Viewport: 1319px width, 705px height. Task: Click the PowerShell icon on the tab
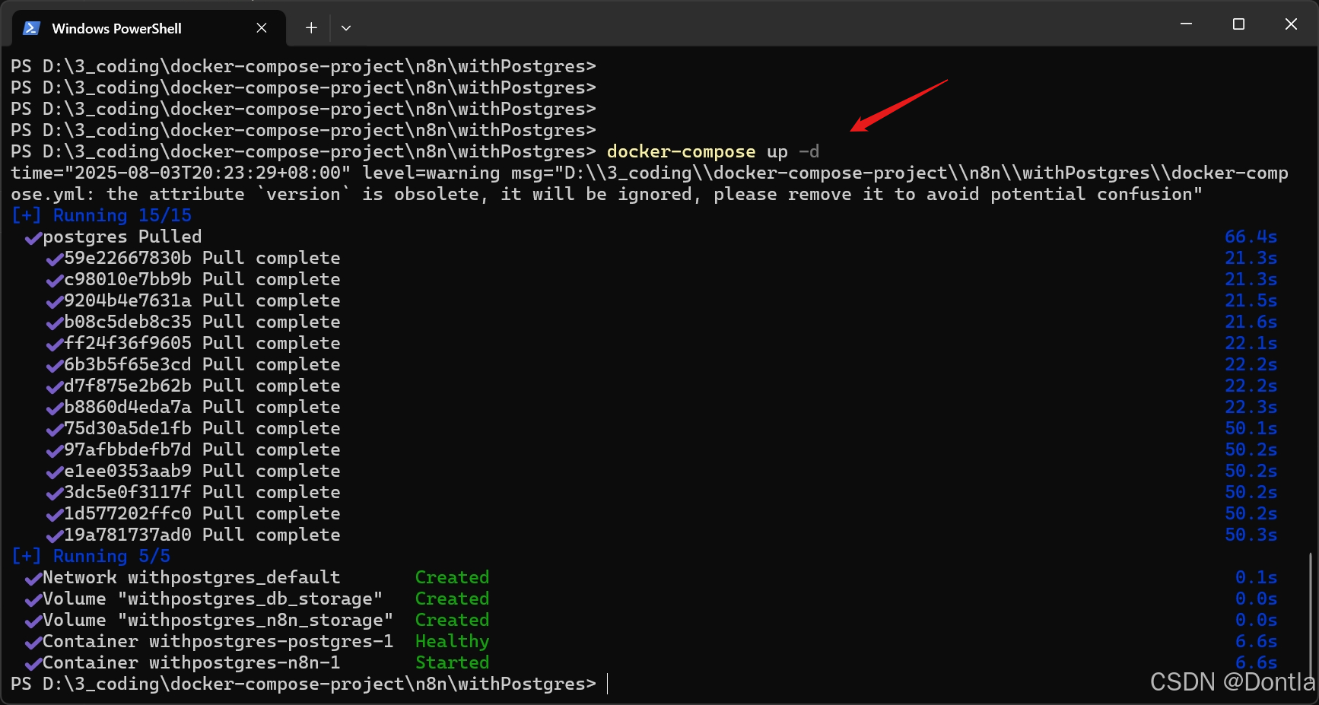(30, 27)
